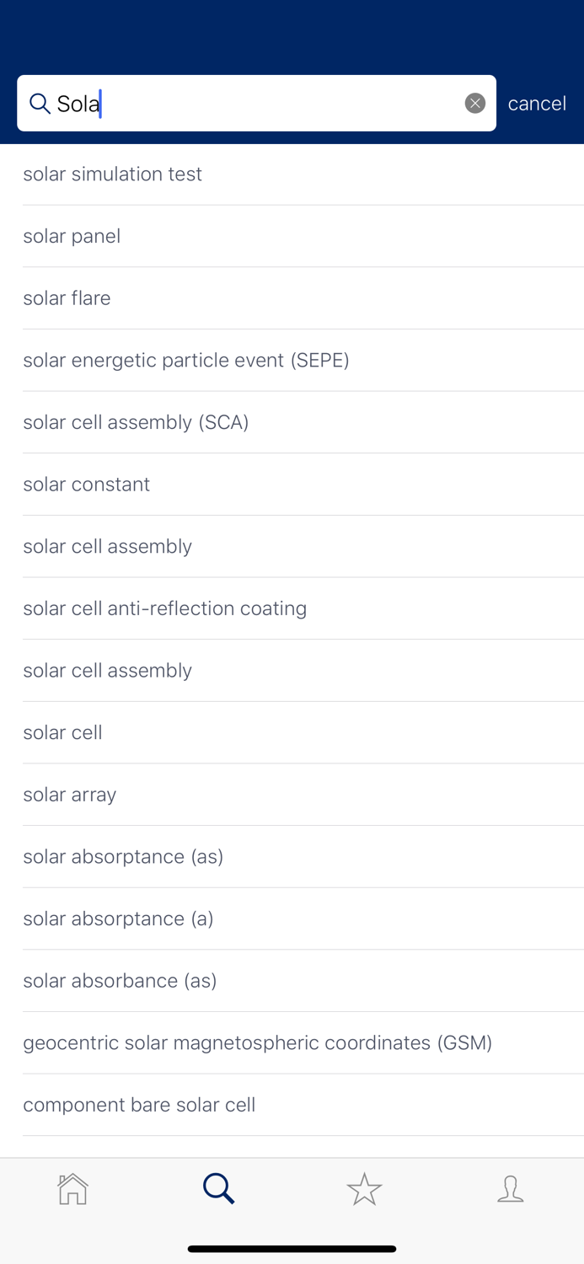Clear search text with the X icon
584x1264 pixels.
(x=475, y=103)
